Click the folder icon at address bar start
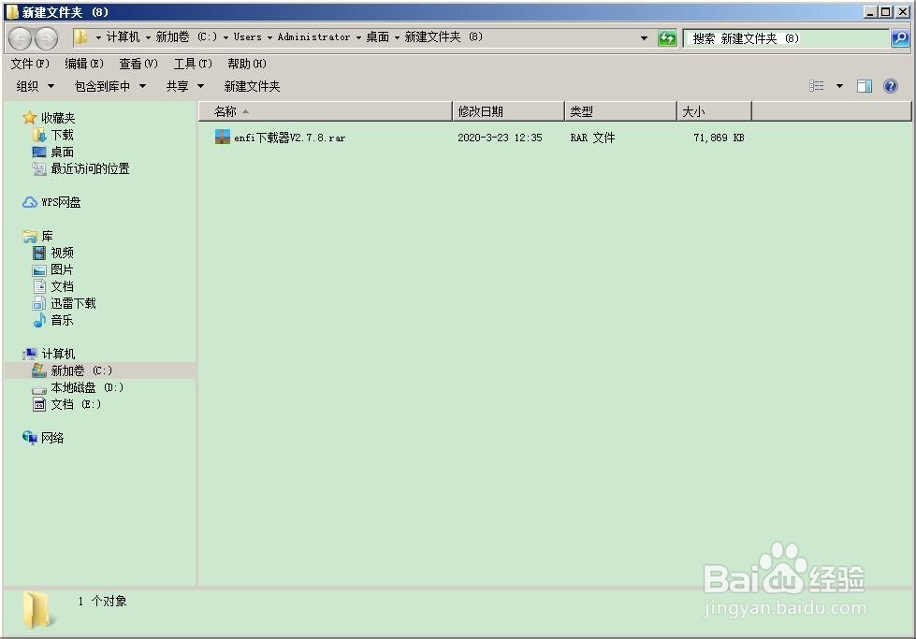The width and height of the screenshot is (916, 639). tap(81, 37)
